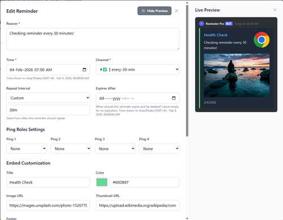Image resolution: width=283 pixels, height=220 pixels.
Task: Click the Image URL input field
Action: coord(48,205)
